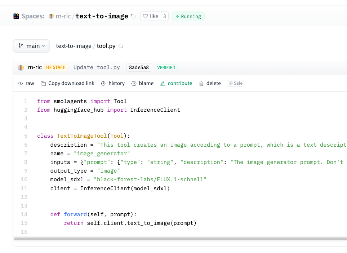Copy the file path tool.py icon

coord(121,46)
